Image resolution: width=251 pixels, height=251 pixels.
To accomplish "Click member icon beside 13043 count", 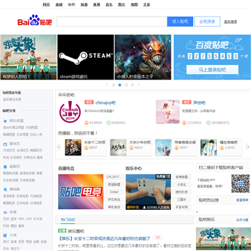I will coord(222,147).
